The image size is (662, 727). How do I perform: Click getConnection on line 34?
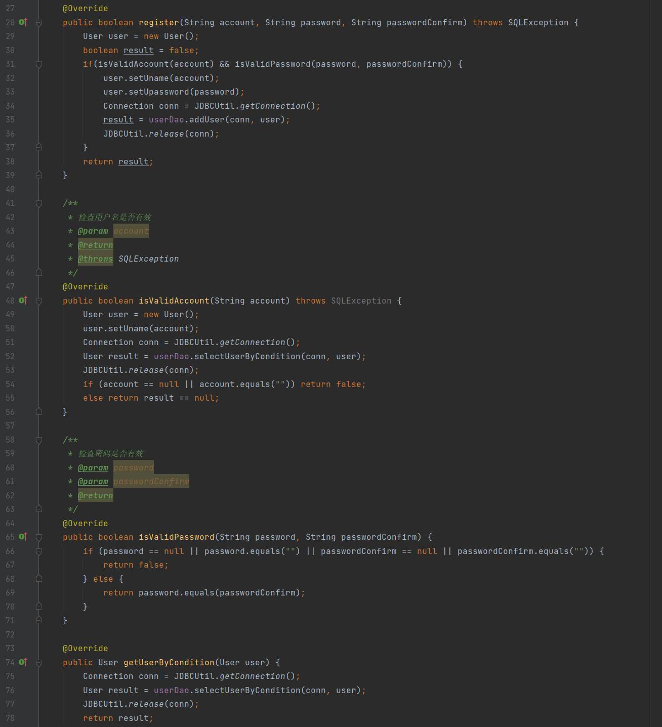(x=273, y=106)
